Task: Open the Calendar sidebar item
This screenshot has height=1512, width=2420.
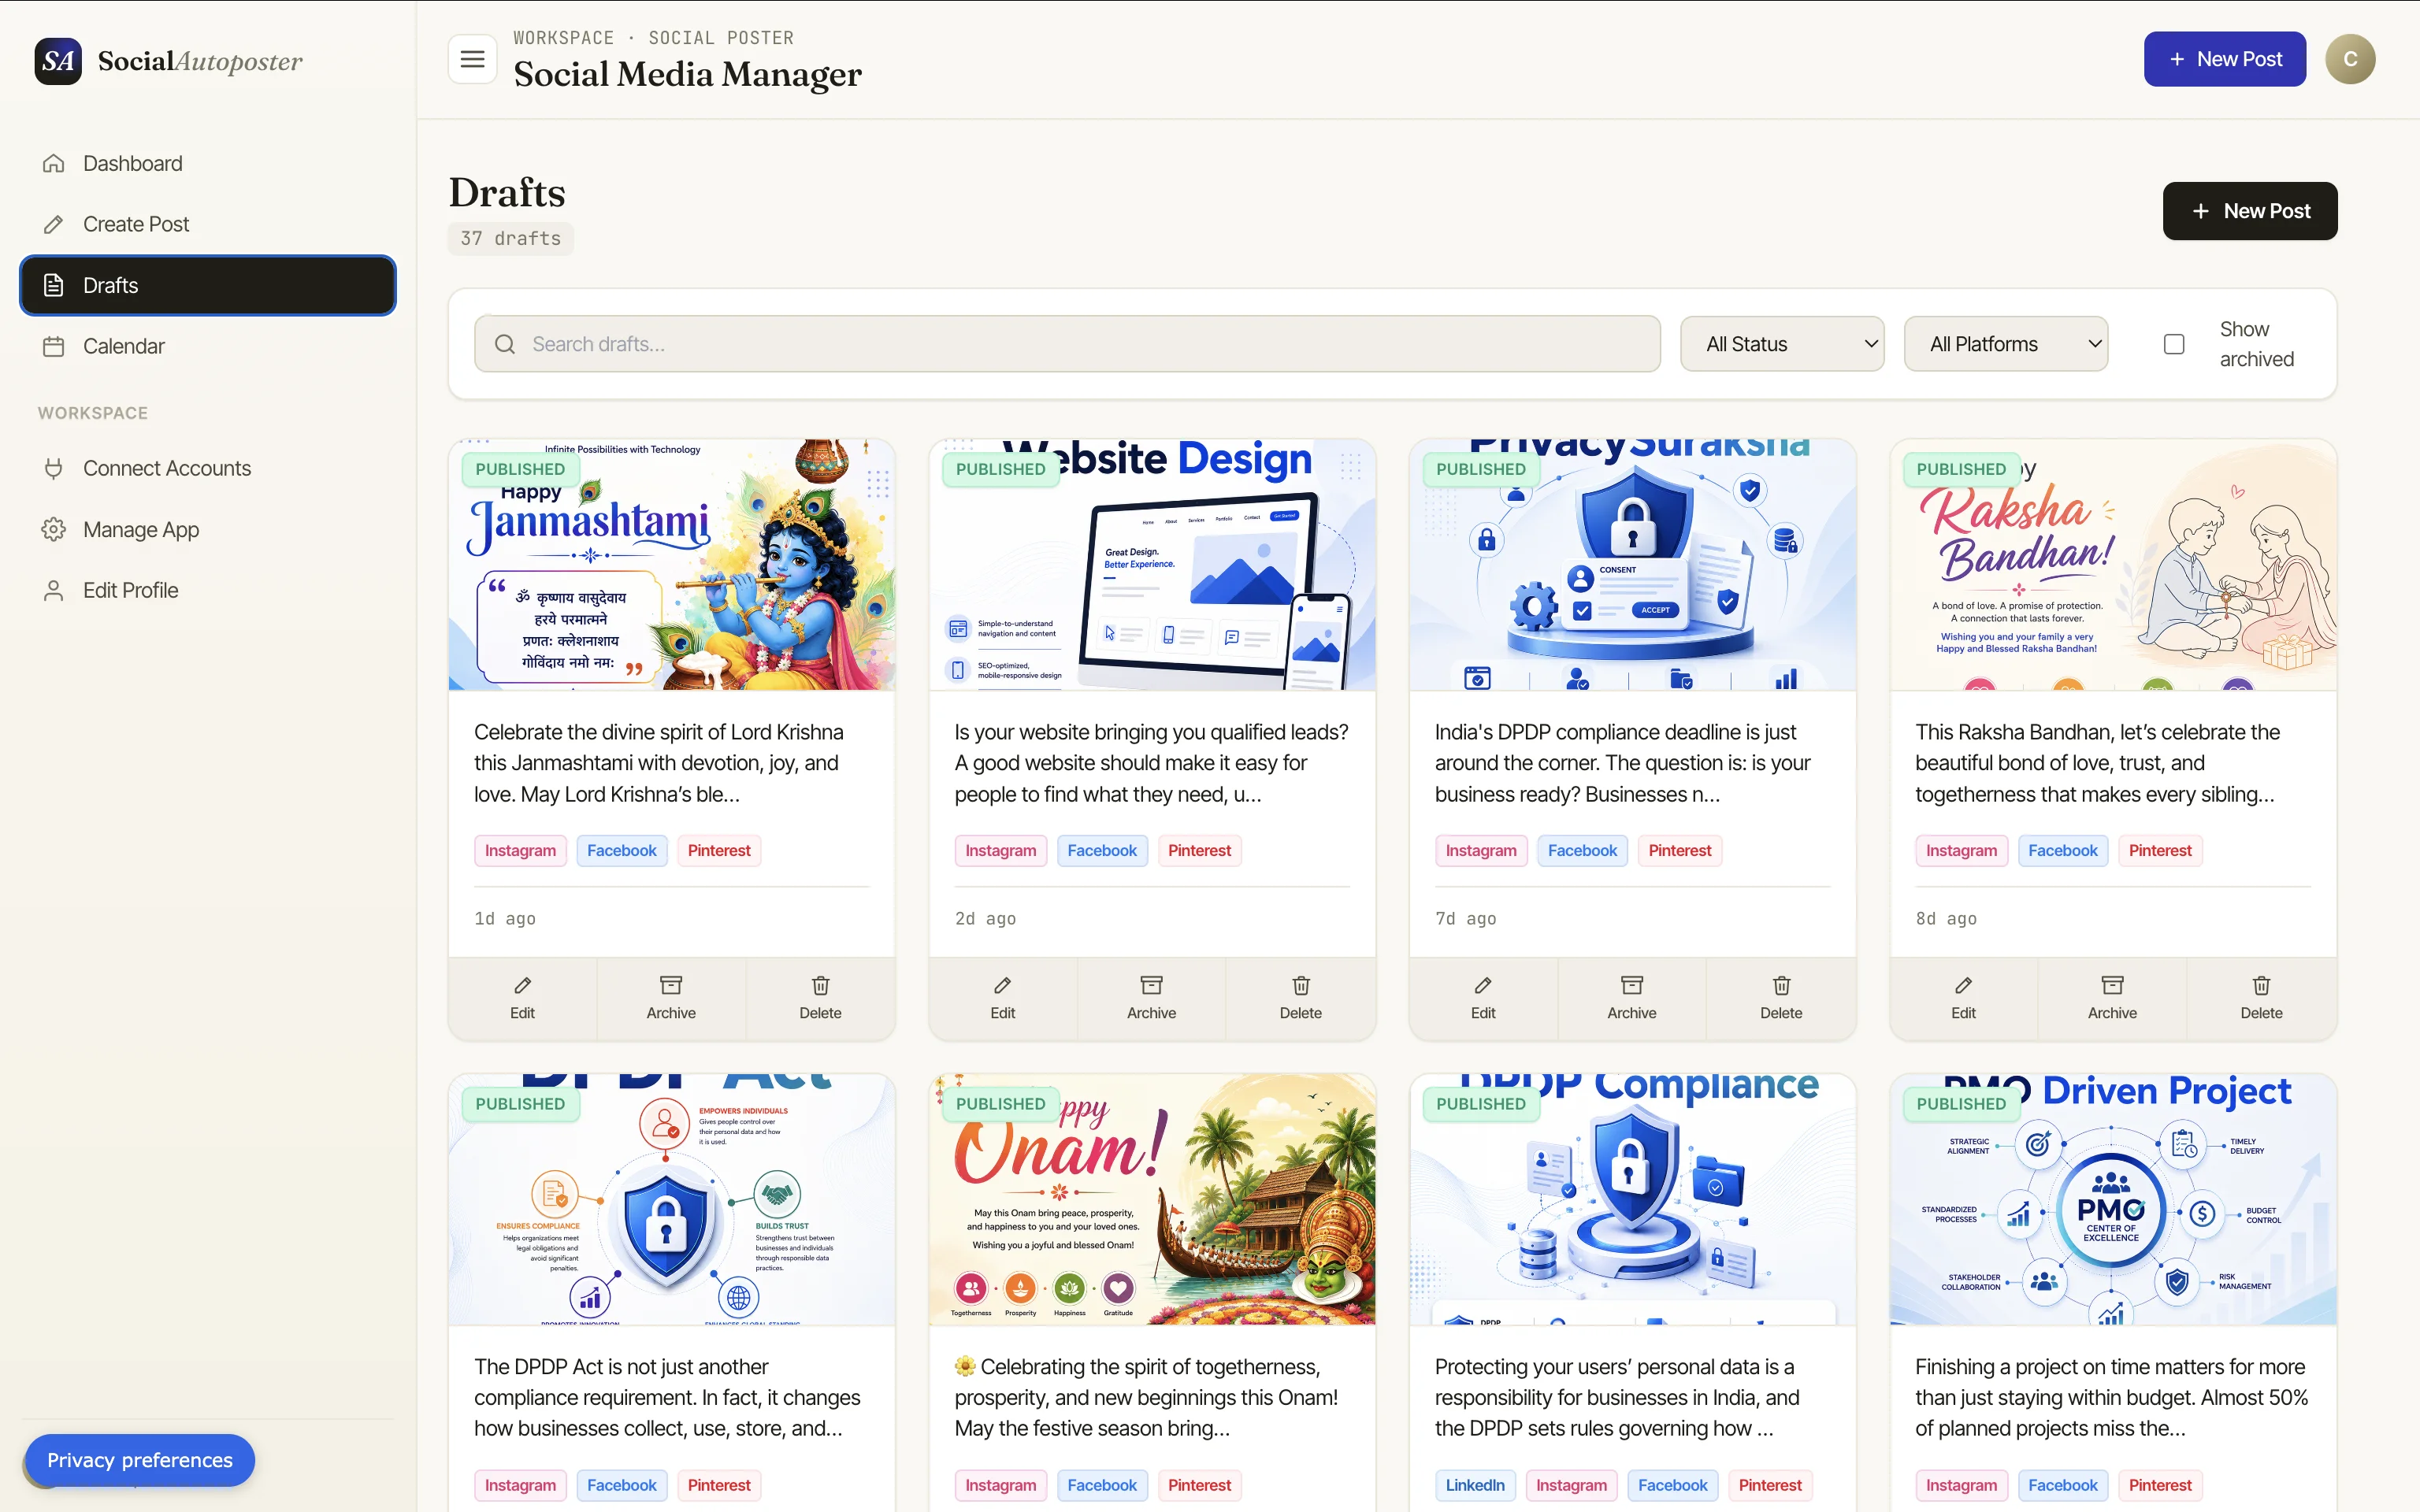Action: click(208, 346)
